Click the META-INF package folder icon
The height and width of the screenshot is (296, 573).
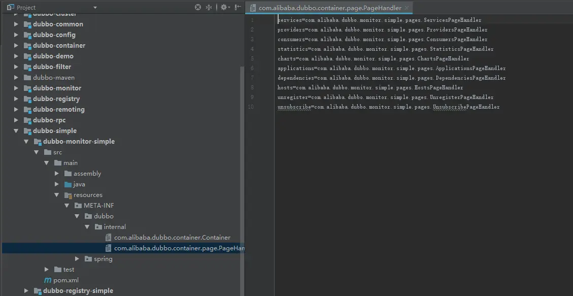click(78, 206)
